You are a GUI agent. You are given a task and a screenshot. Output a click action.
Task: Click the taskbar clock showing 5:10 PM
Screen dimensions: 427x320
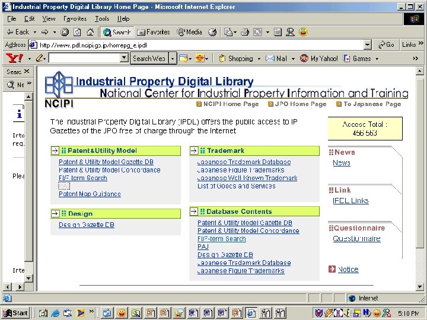408,313
